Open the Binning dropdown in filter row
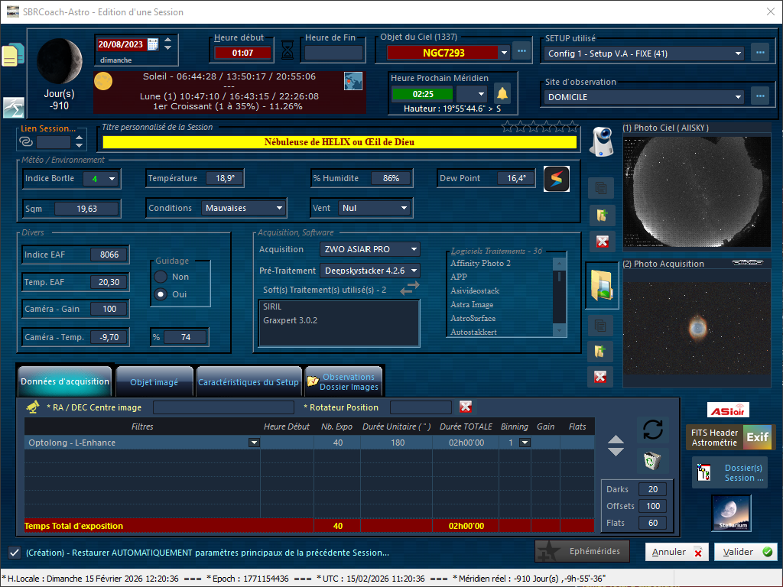 coord(525,443)
